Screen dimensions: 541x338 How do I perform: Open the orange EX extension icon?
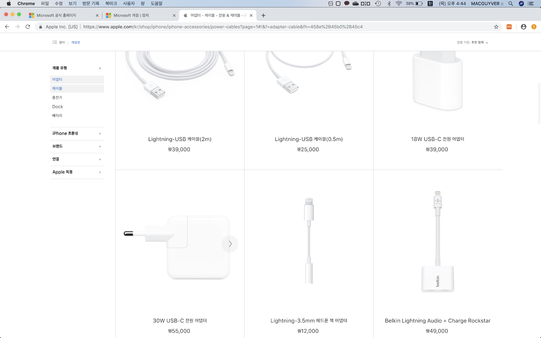point(509,27)
